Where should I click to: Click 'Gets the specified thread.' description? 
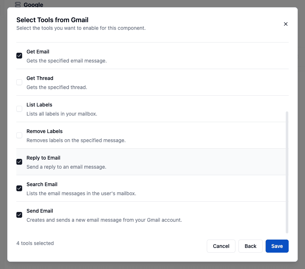57,87
